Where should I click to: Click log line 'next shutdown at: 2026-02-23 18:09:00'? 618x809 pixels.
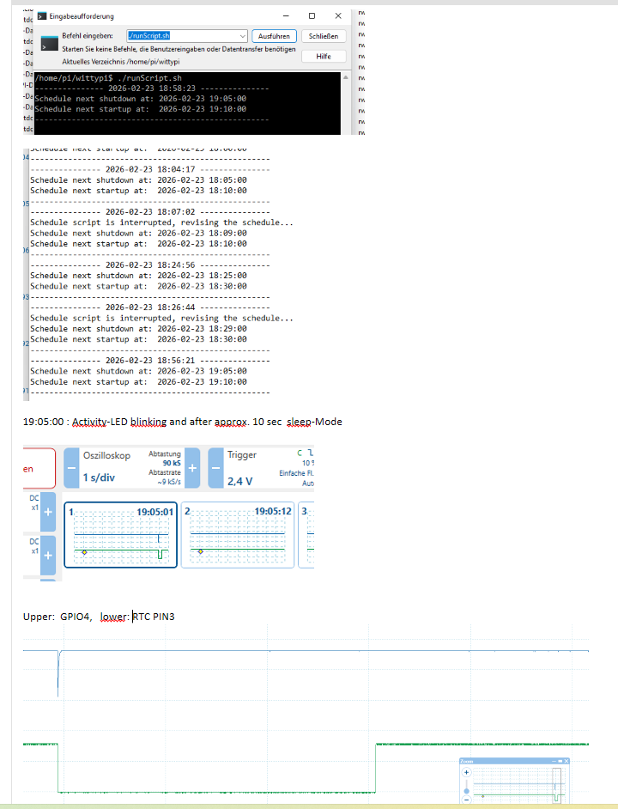[x=160, y=233]
